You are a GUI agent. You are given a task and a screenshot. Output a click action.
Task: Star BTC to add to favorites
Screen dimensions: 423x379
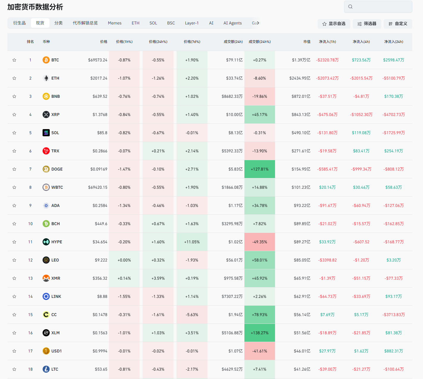coord(14,60)
